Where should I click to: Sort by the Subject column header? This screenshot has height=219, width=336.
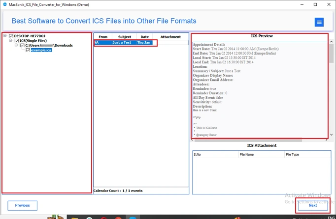click(125, 37)
